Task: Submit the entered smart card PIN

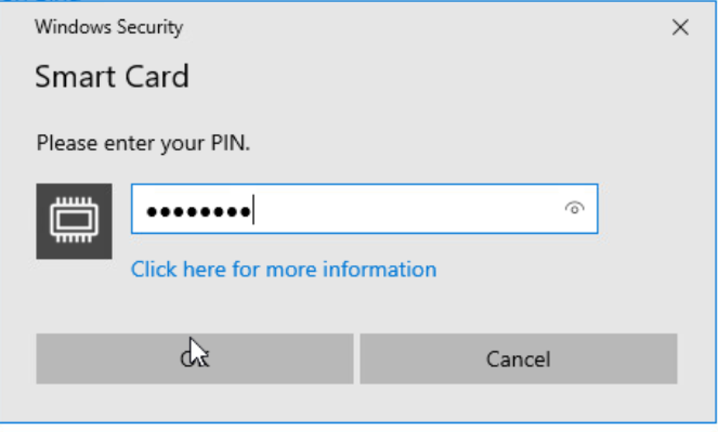Action: 194,358
